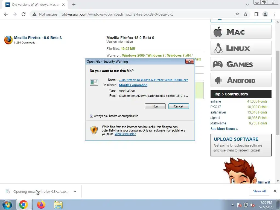Click the 19.93 MB file size text

tap(128, 49)
